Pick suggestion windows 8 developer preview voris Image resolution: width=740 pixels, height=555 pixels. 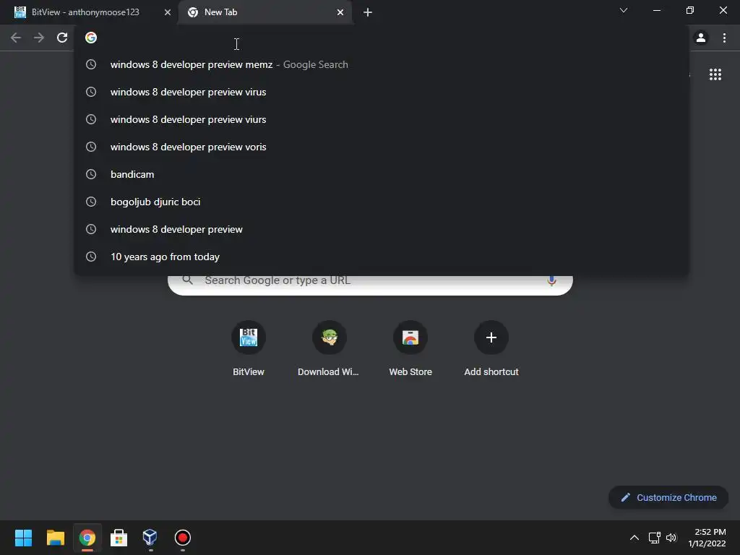[382, 147]
